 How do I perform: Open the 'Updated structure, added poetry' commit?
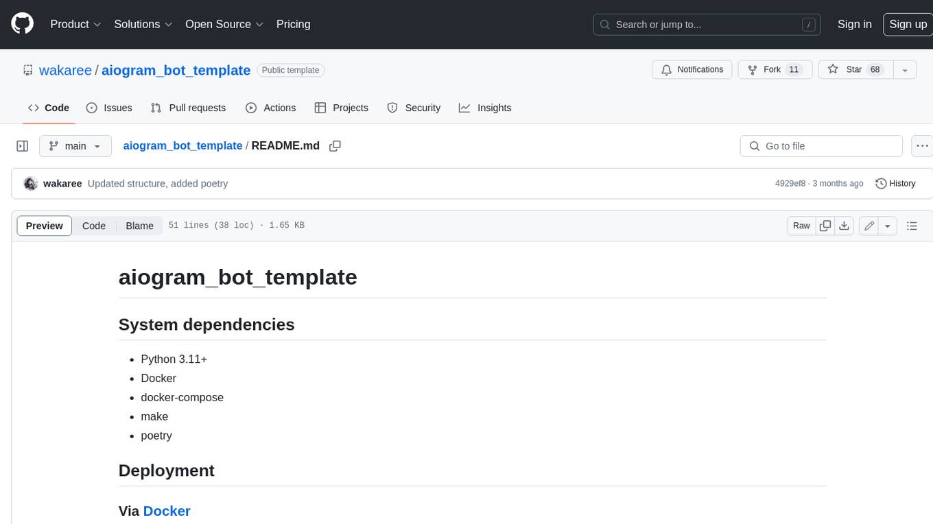tap(158, 184)
